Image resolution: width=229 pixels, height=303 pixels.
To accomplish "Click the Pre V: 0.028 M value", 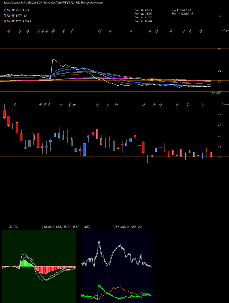I will click(182, 14).
